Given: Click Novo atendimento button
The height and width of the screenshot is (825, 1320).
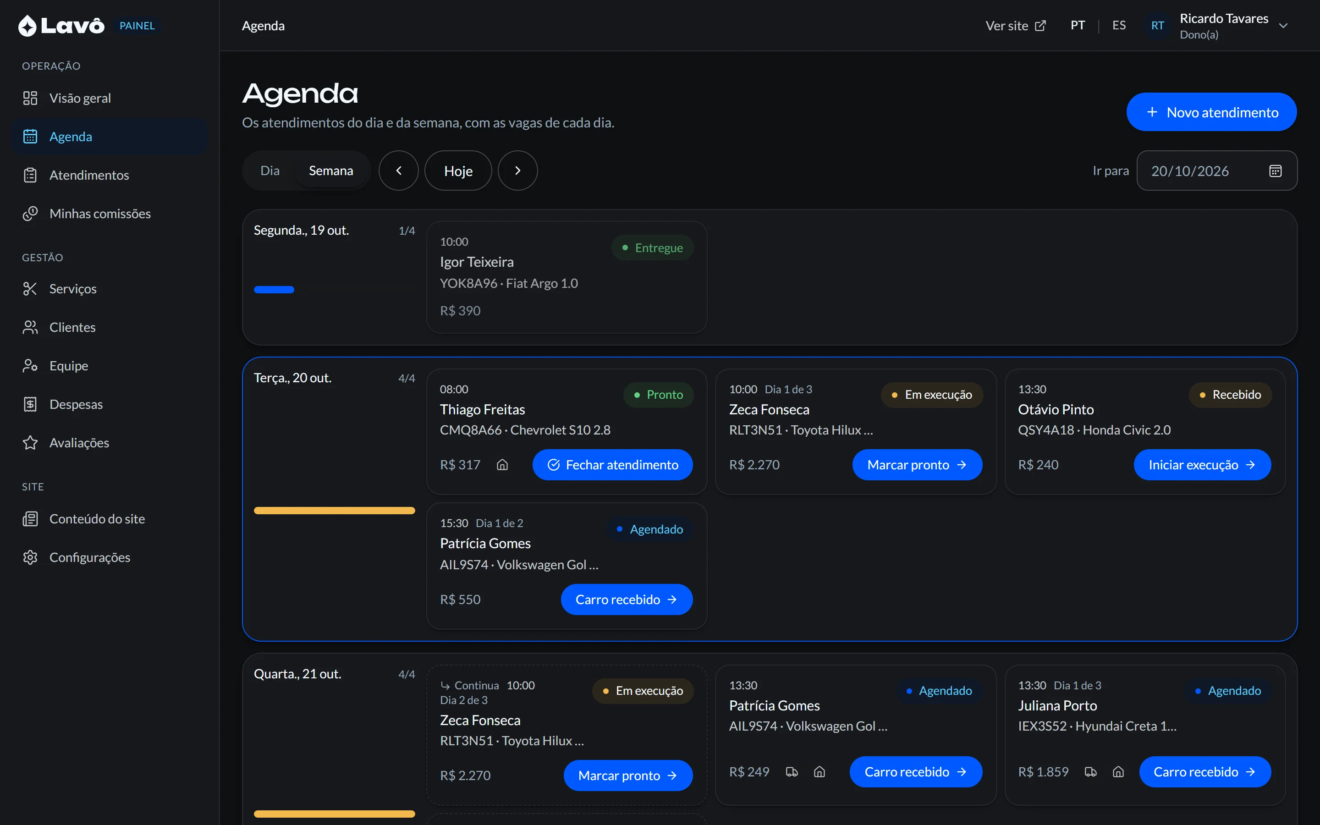Looking at the screenshot, I should (x=1211, y=112).
